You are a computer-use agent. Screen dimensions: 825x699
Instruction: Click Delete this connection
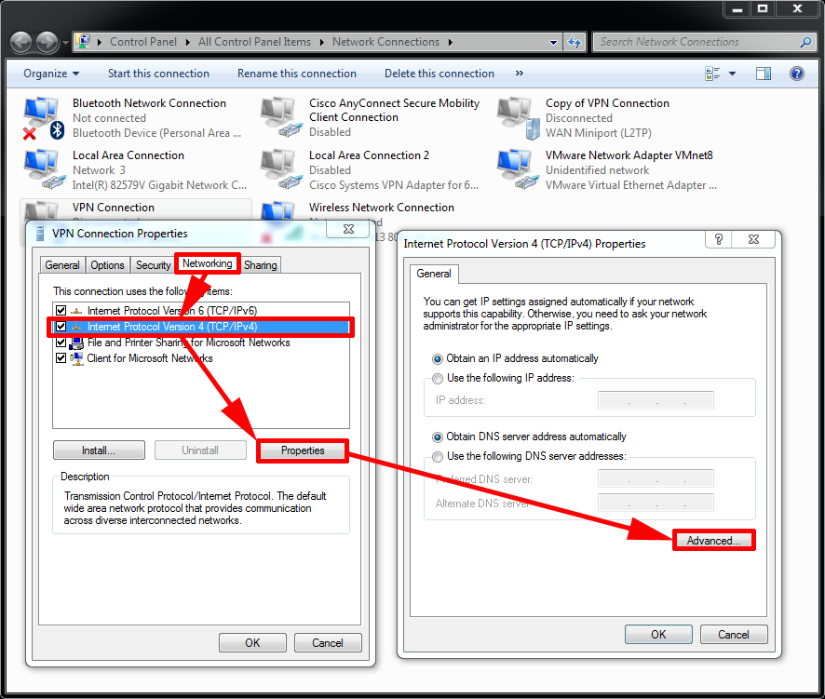coord(440,74)
